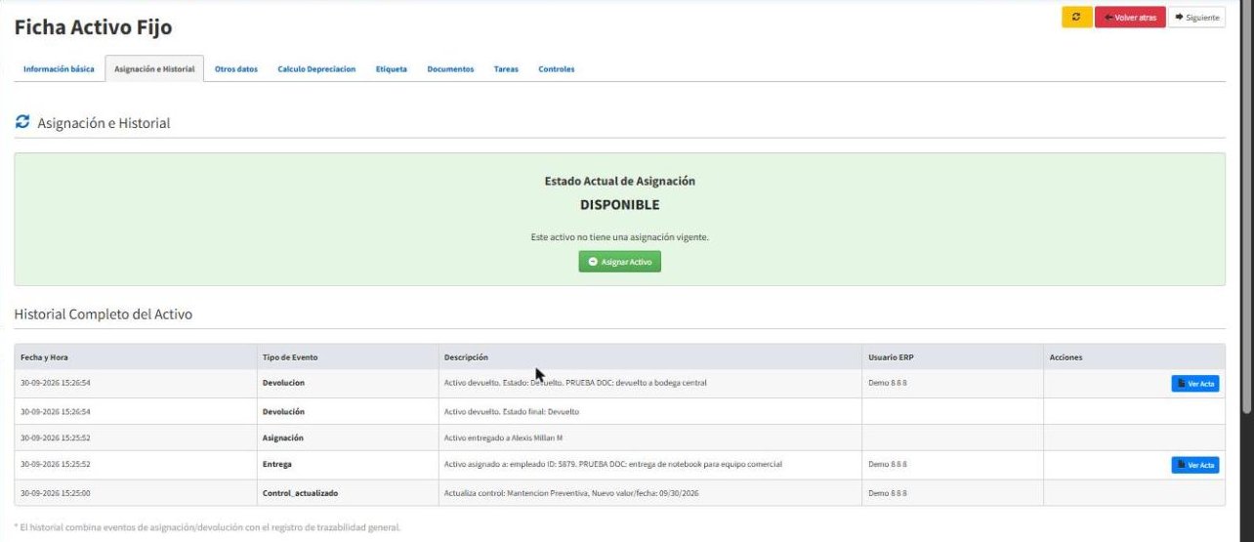1254x542 pixels.
Task: Switch to the Otros datos tab
Action: (236, 69)
